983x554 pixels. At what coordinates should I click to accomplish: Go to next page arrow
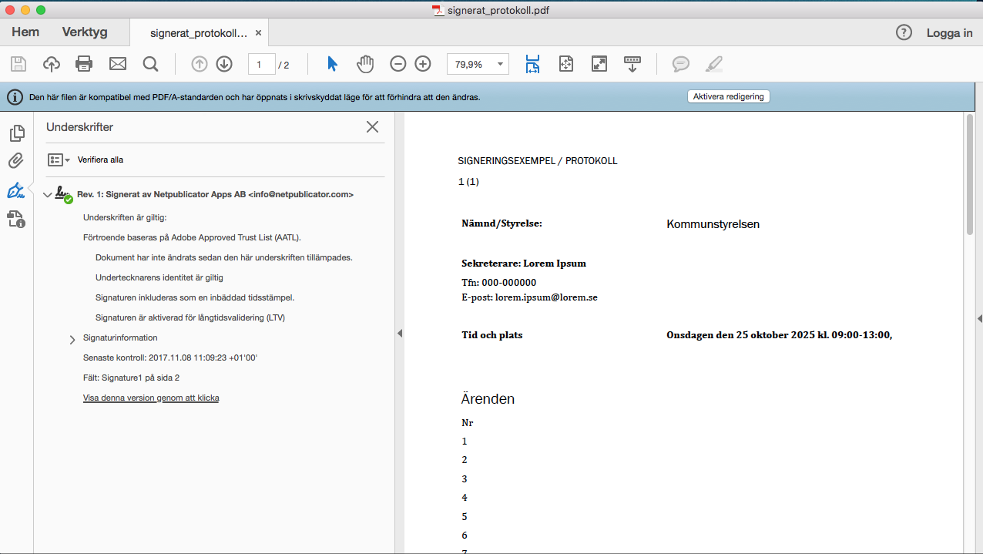[224, 64]
